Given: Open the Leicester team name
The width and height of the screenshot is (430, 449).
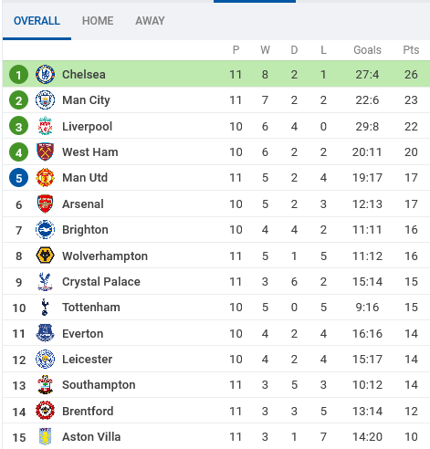Looking at the screenshot, I should coord(88,360).
